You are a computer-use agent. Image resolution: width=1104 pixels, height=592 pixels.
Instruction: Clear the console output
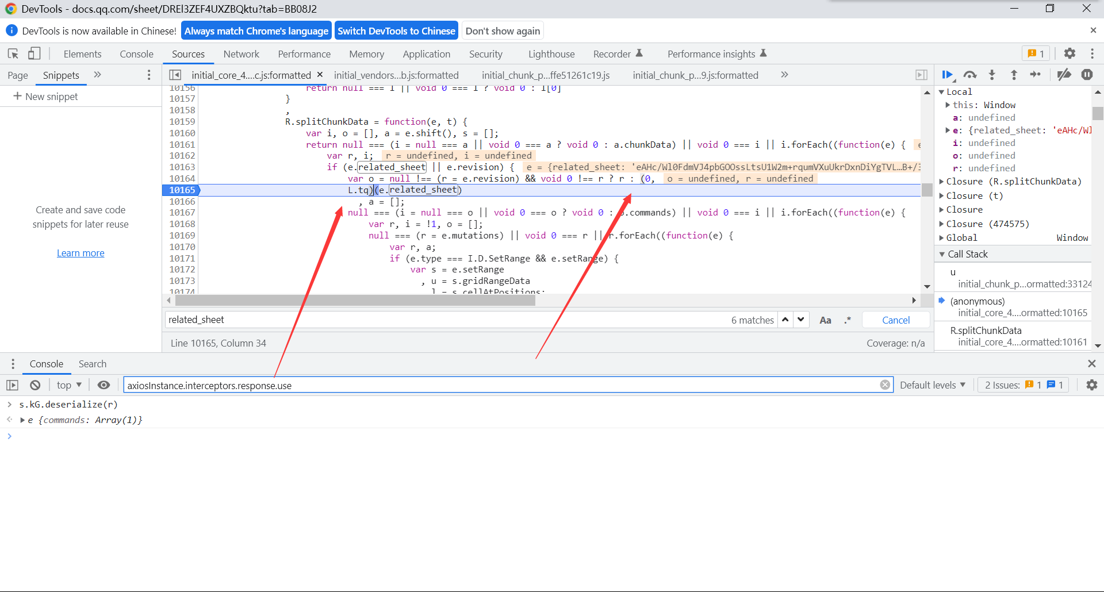[35, 385]
